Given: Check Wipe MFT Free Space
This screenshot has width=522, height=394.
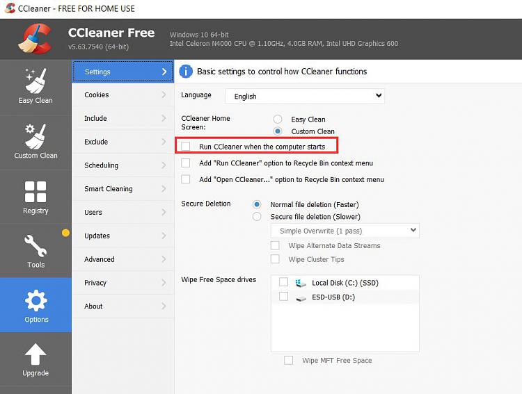Looking at the screenshot, I should 289,360.
